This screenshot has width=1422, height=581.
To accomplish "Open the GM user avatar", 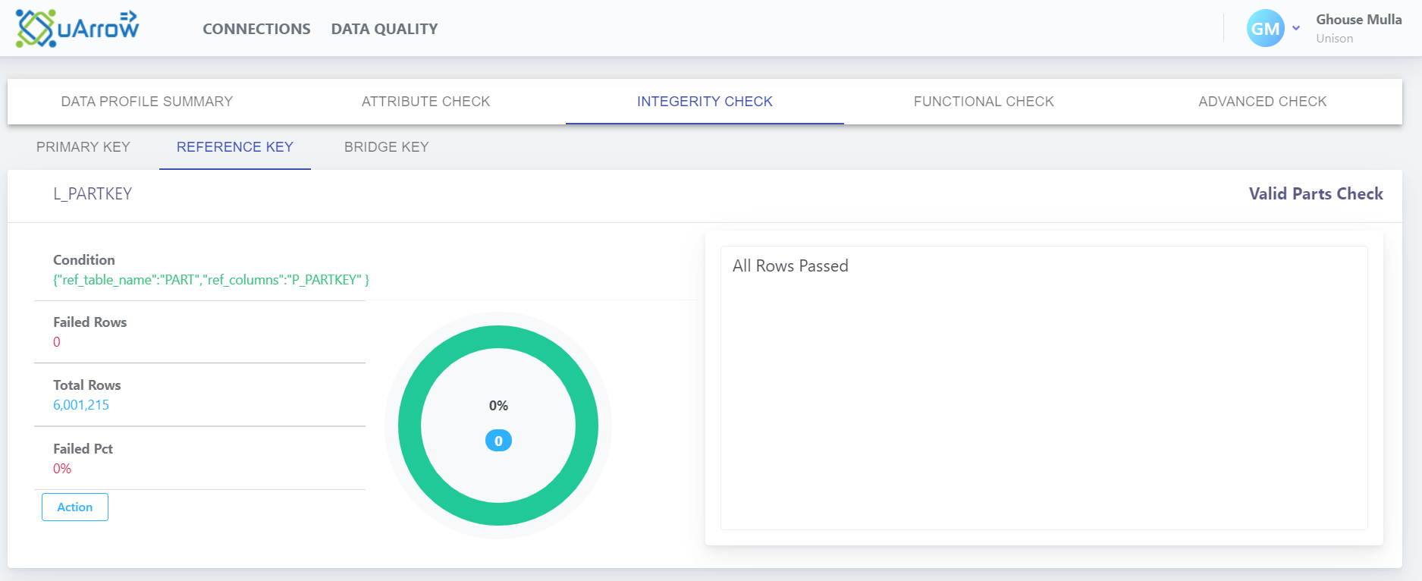I will pos(1265,28).
